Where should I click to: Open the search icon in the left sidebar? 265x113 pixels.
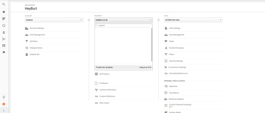(x=4, y=4)
